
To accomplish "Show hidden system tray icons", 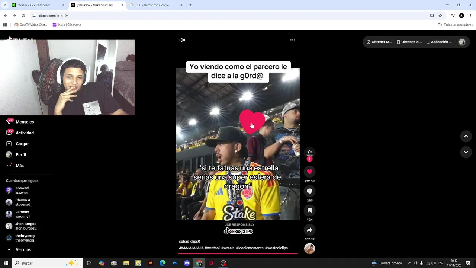I will [x=410, y=263].
